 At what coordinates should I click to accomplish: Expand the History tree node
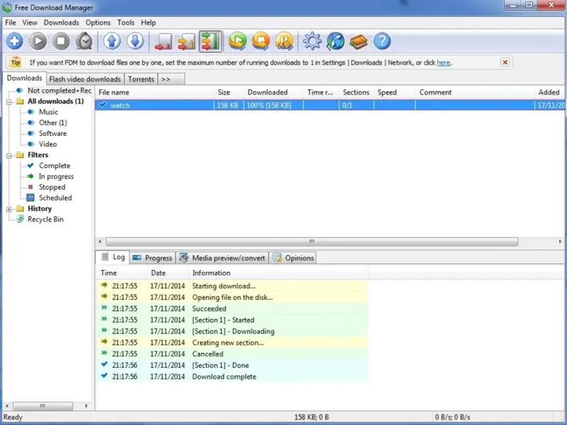pyautogui.click(x=9, y=209)
